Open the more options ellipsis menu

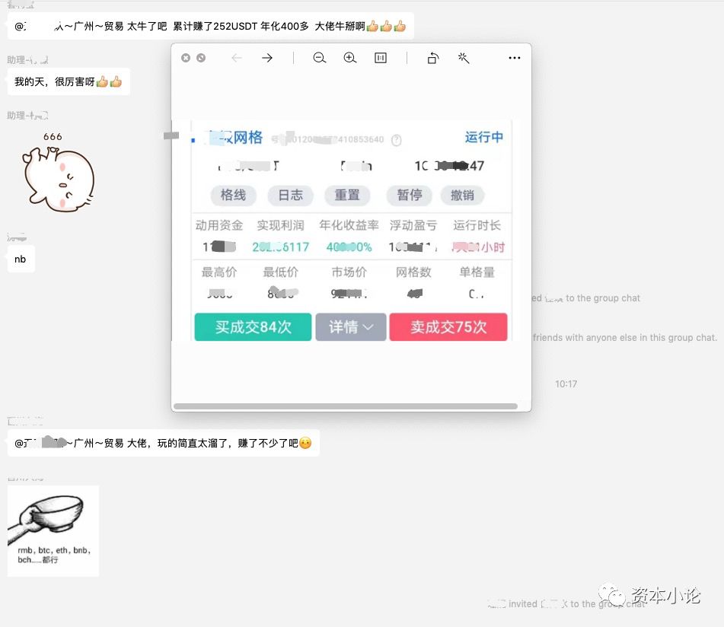pyautogui.click(x=514, y=57)
